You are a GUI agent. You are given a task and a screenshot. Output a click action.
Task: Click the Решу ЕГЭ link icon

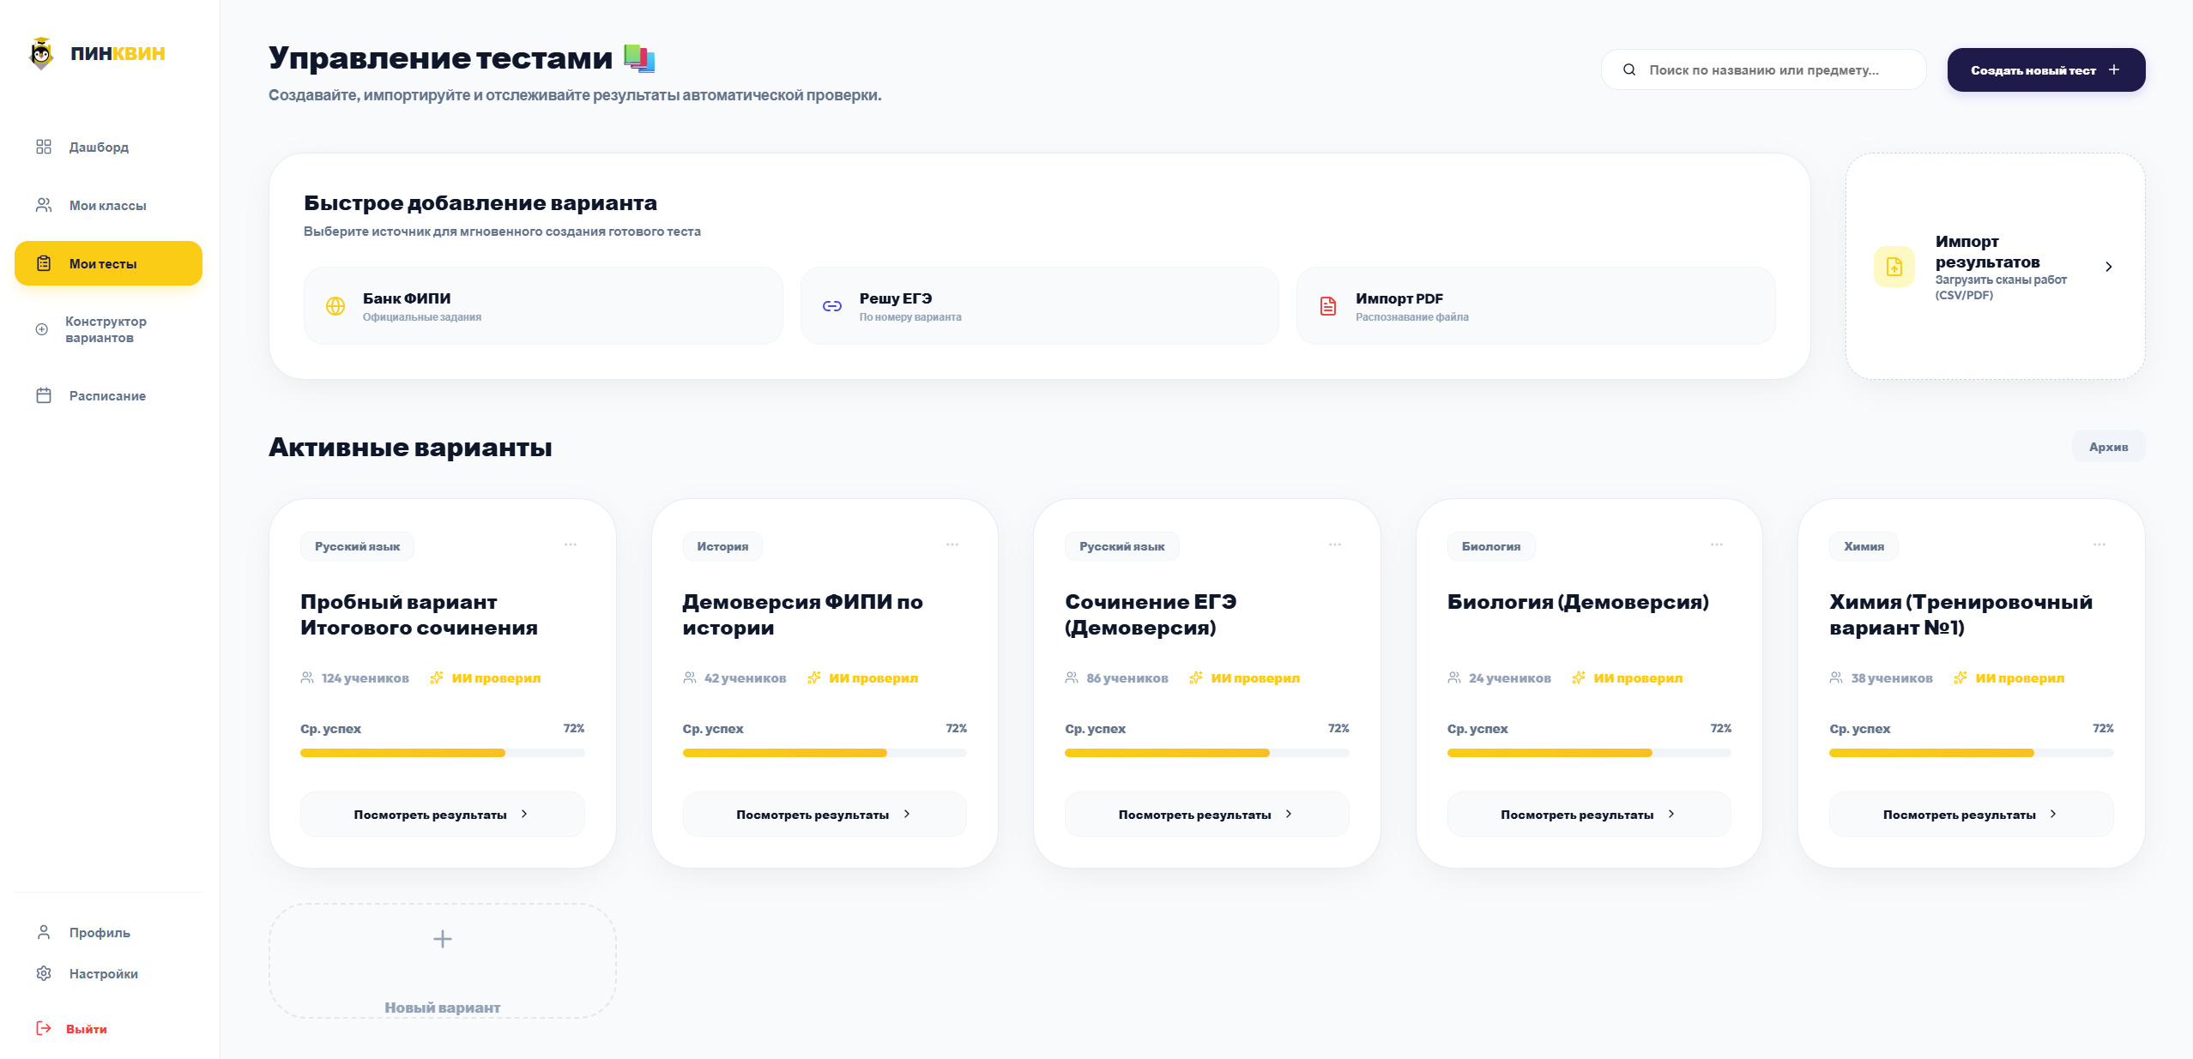831,306
